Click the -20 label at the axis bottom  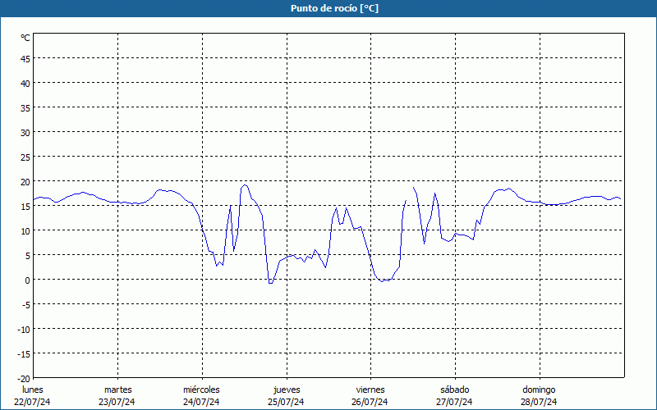[x=24, y=378]
